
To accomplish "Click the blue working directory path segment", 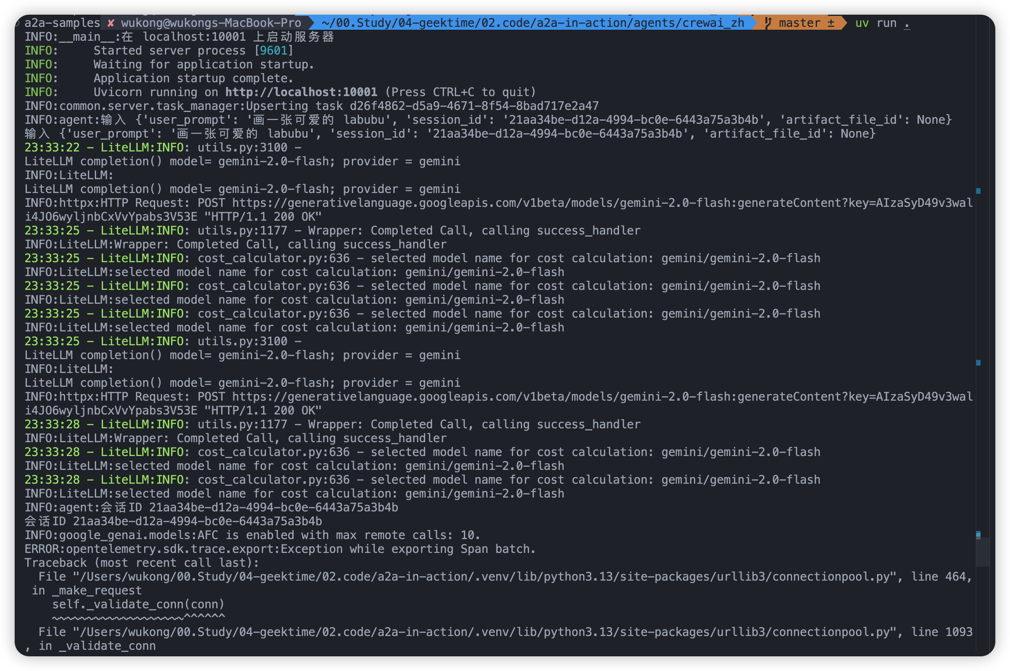I will click(532, 23).
